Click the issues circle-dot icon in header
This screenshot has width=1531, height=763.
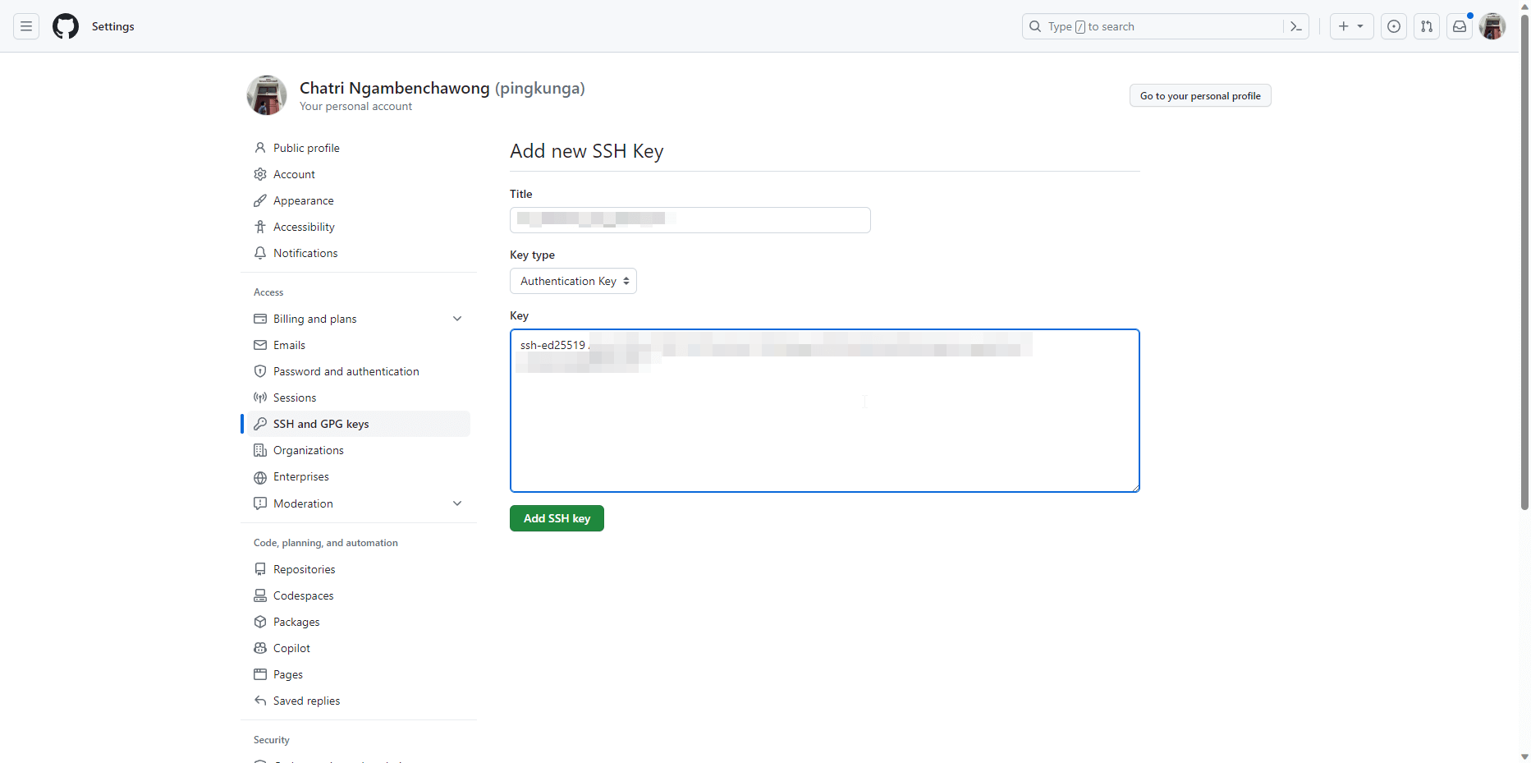point(1394,26)
